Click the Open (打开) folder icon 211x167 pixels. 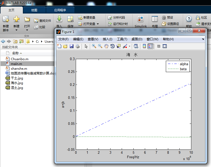click(x=27, y=19)
